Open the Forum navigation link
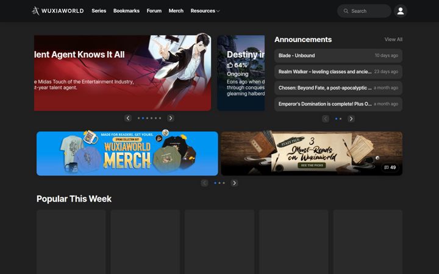Image resolution: width=439 pixels, height=274 pixels. [x=154, y=11]
